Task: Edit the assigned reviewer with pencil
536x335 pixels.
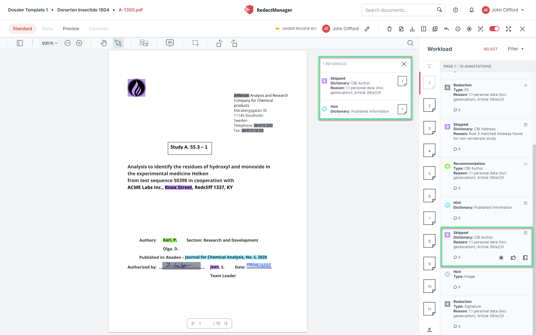Action: (367, 29)
